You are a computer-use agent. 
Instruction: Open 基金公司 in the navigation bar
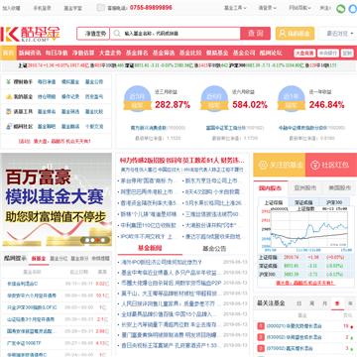tap(244, 53)
